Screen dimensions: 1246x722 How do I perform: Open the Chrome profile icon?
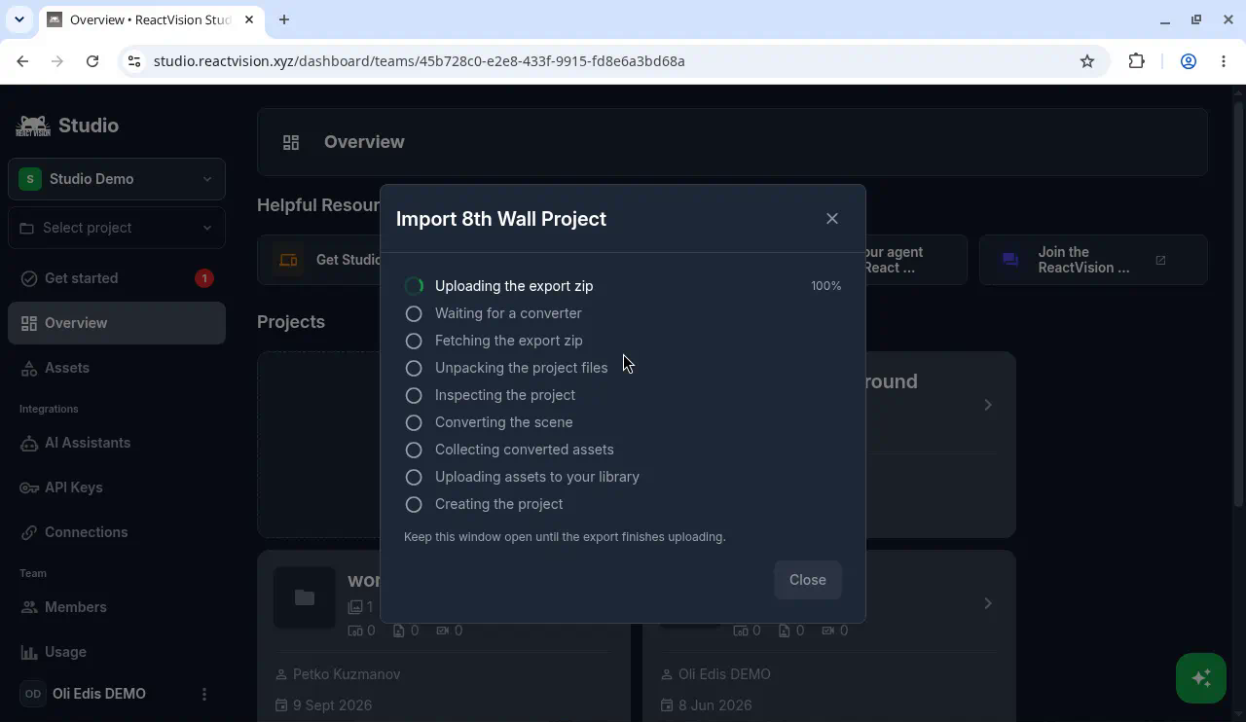click(x=1189, y=61)
